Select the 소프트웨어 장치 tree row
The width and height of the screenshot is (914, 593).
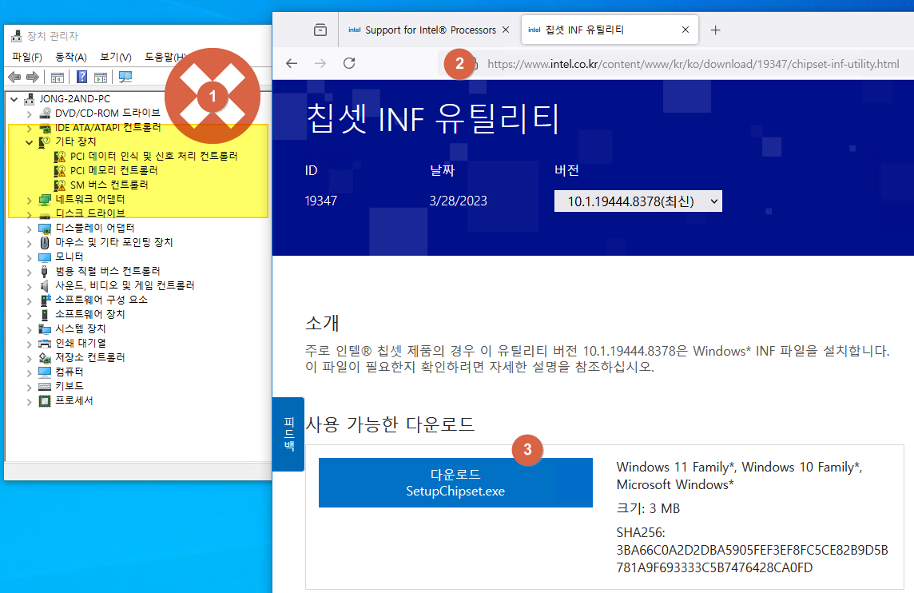[89, 314]
